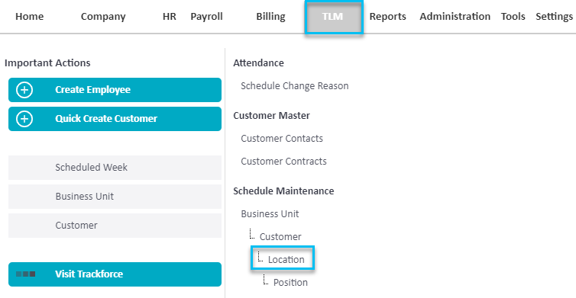Open Schedule Change Reason link
576x298 pixels.
click(x=295, y=86)
